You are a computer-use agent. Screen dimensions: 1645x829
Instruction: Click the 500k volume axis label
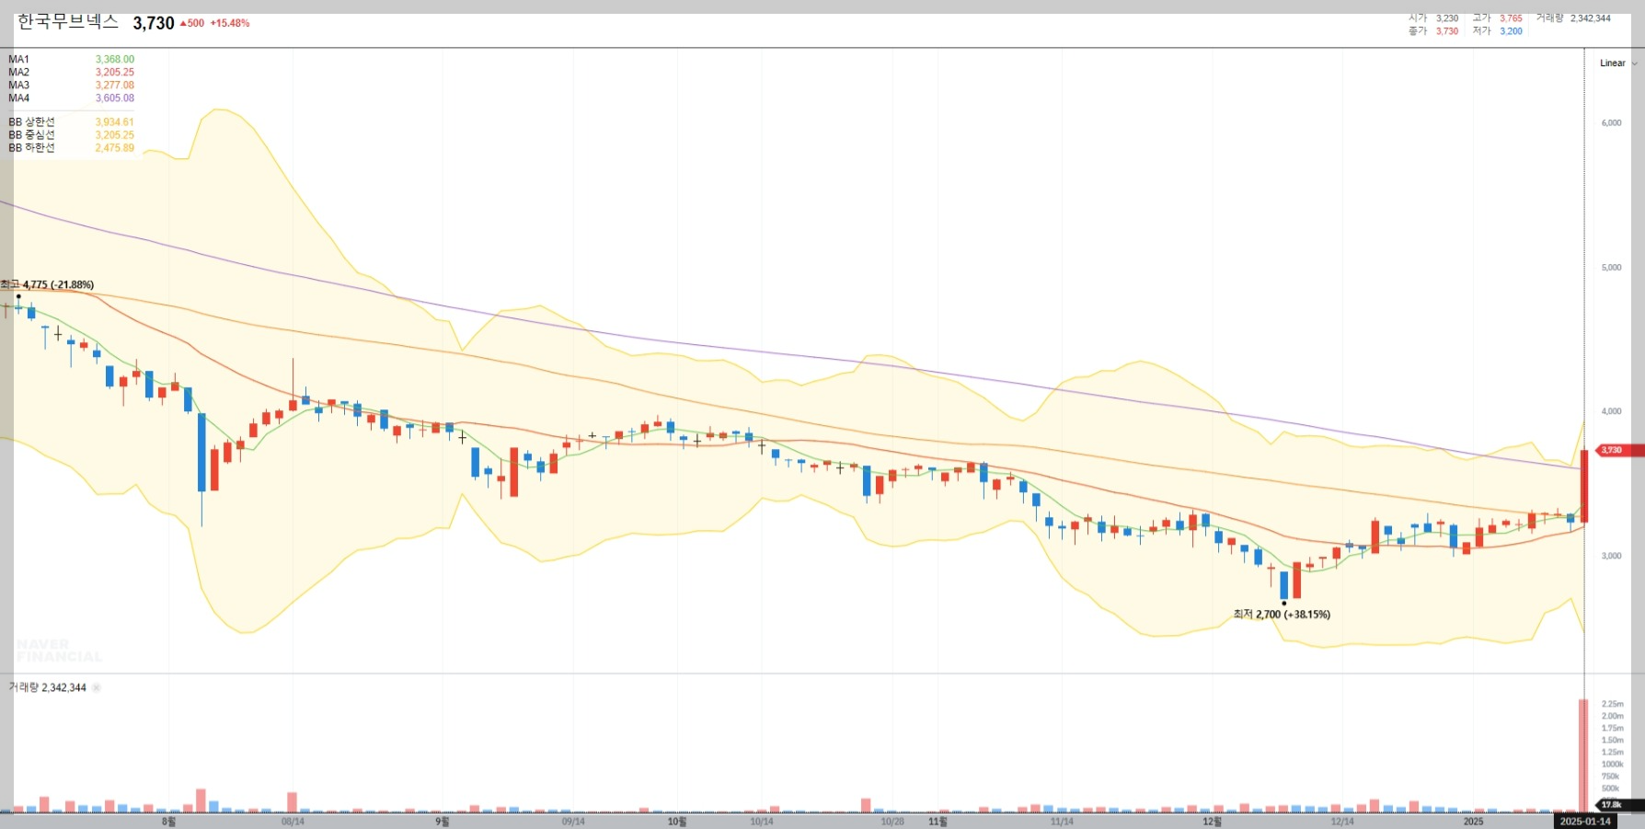1610,788
